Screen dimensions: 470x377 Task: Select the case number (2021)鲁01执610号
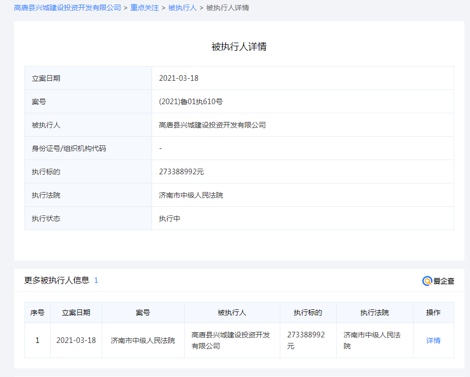pyautogui.click(x=191, y=102)
